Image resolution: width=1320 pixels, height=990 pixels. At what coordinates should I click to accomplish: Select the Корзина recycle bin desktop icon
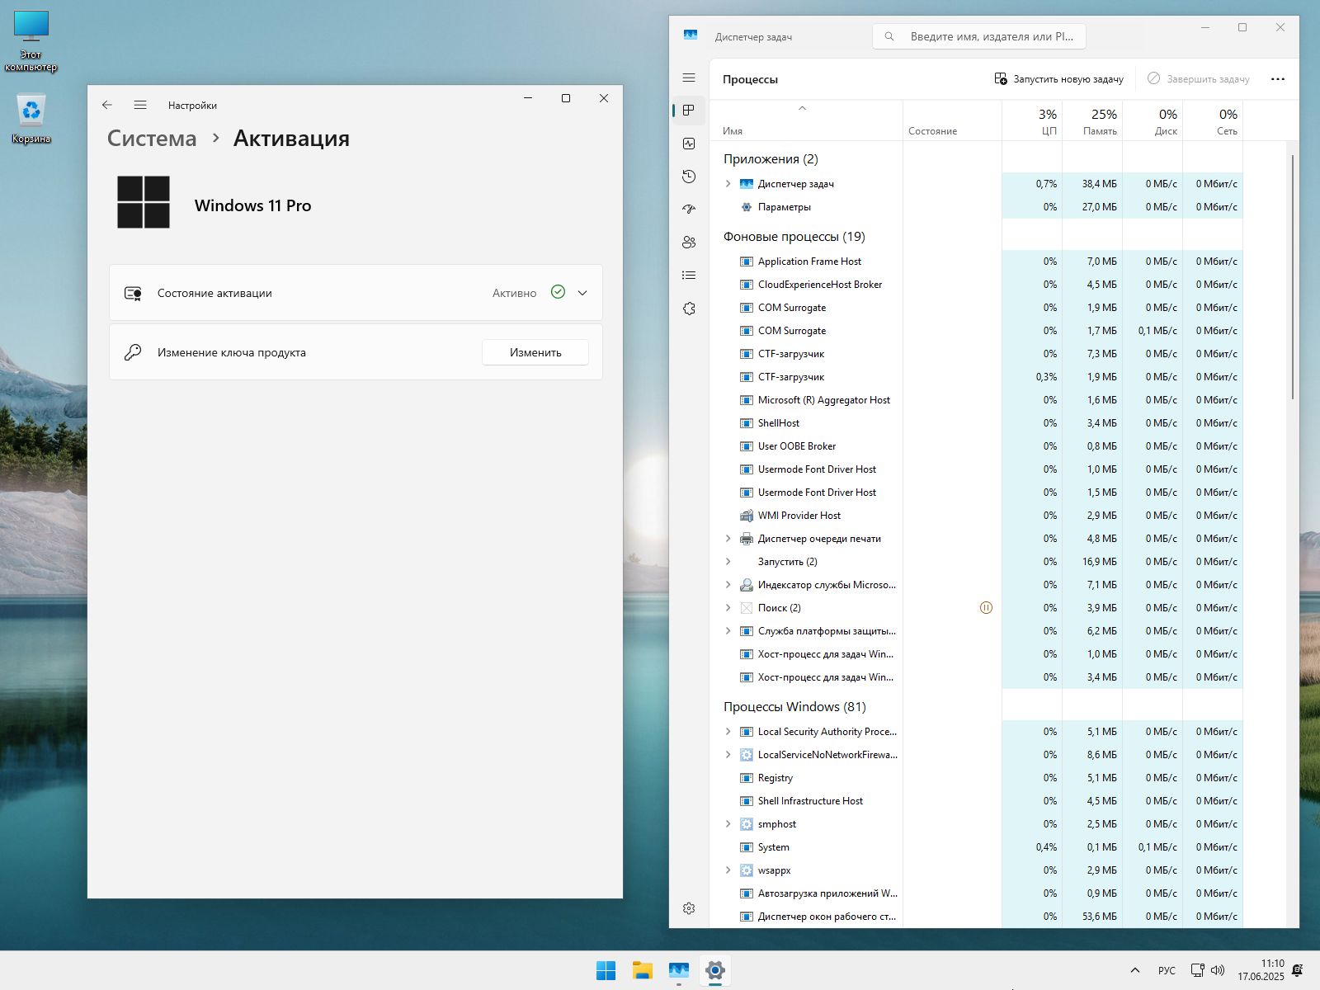pyautogui.click(x=31, y=118)
